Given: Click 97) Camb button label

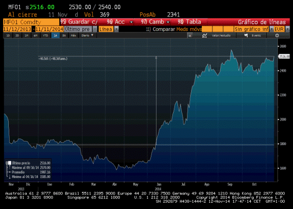Looking at the screenshot, I should tap(152, 22).
